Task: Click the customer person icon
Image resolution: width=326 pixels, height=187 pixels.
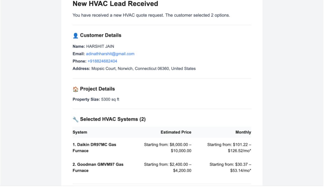Action: point(75,36)
